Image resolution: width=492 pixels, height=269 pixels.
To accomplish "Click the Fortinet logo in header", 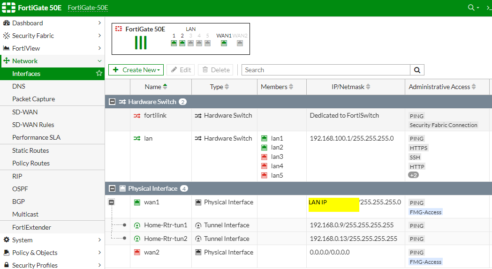I will tap(9, 7).
